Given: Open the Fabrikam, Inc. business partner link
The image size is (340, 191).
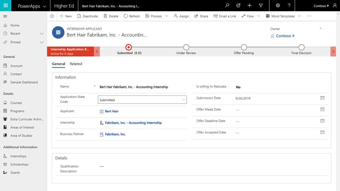Looking at the screenshot, I should (115, 134).
